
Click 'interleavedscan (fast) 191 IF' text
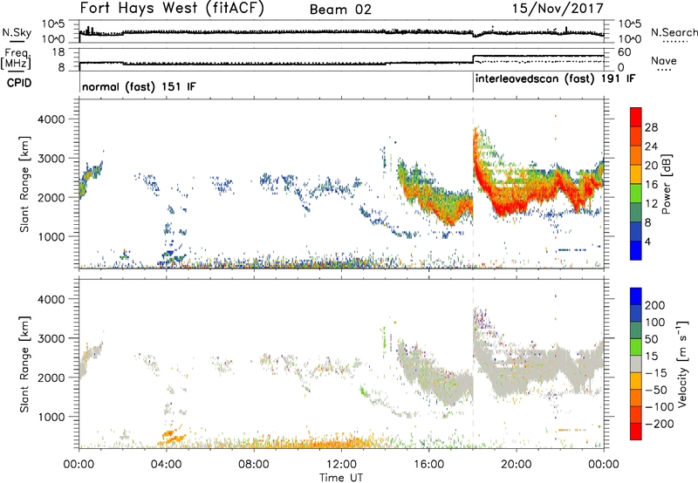pyautogui.click(x=555, y=79)
